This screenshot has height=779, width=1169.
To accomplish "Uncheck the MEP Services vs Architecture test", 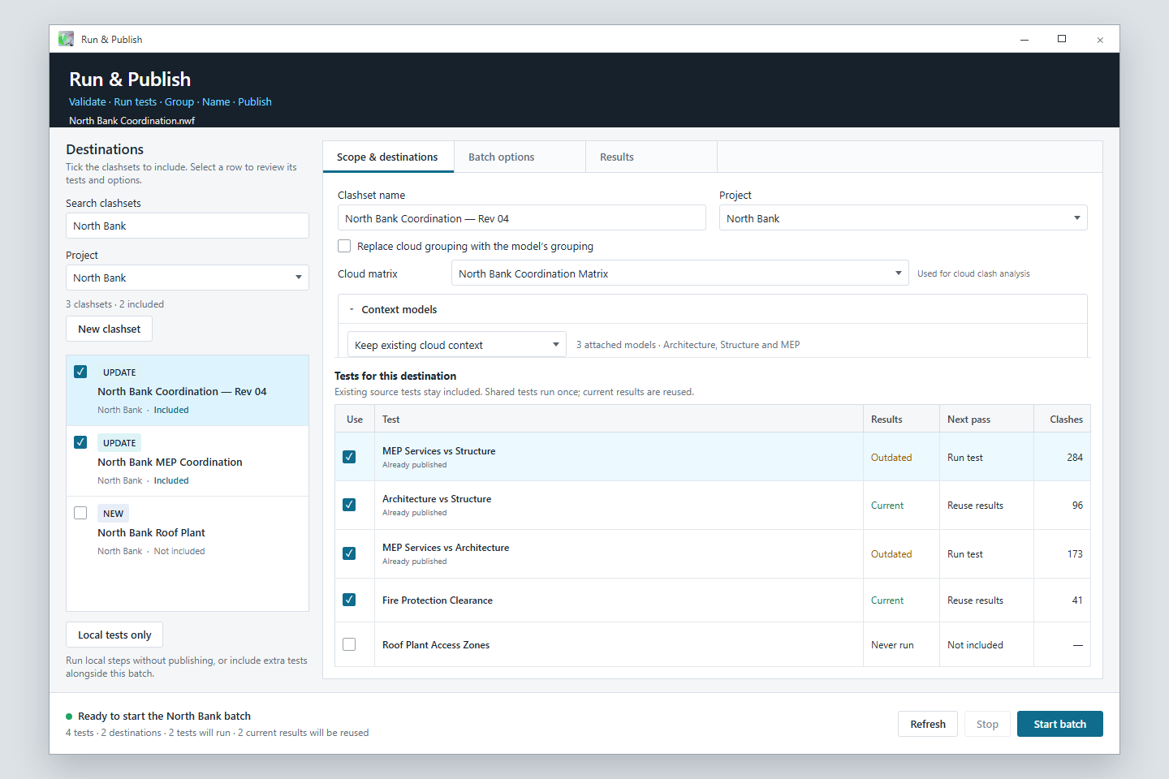I will tap(349, 553).
